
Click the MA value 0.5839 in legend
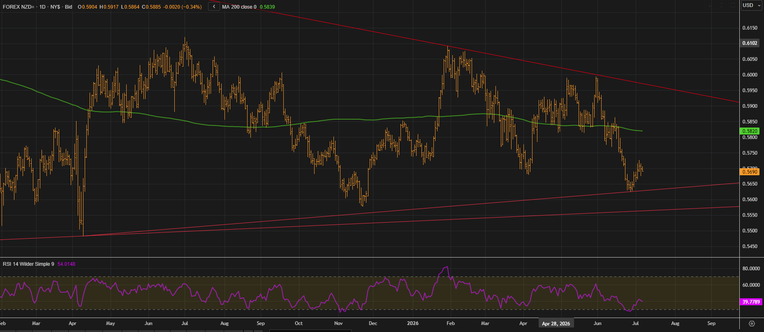[267, 7]
